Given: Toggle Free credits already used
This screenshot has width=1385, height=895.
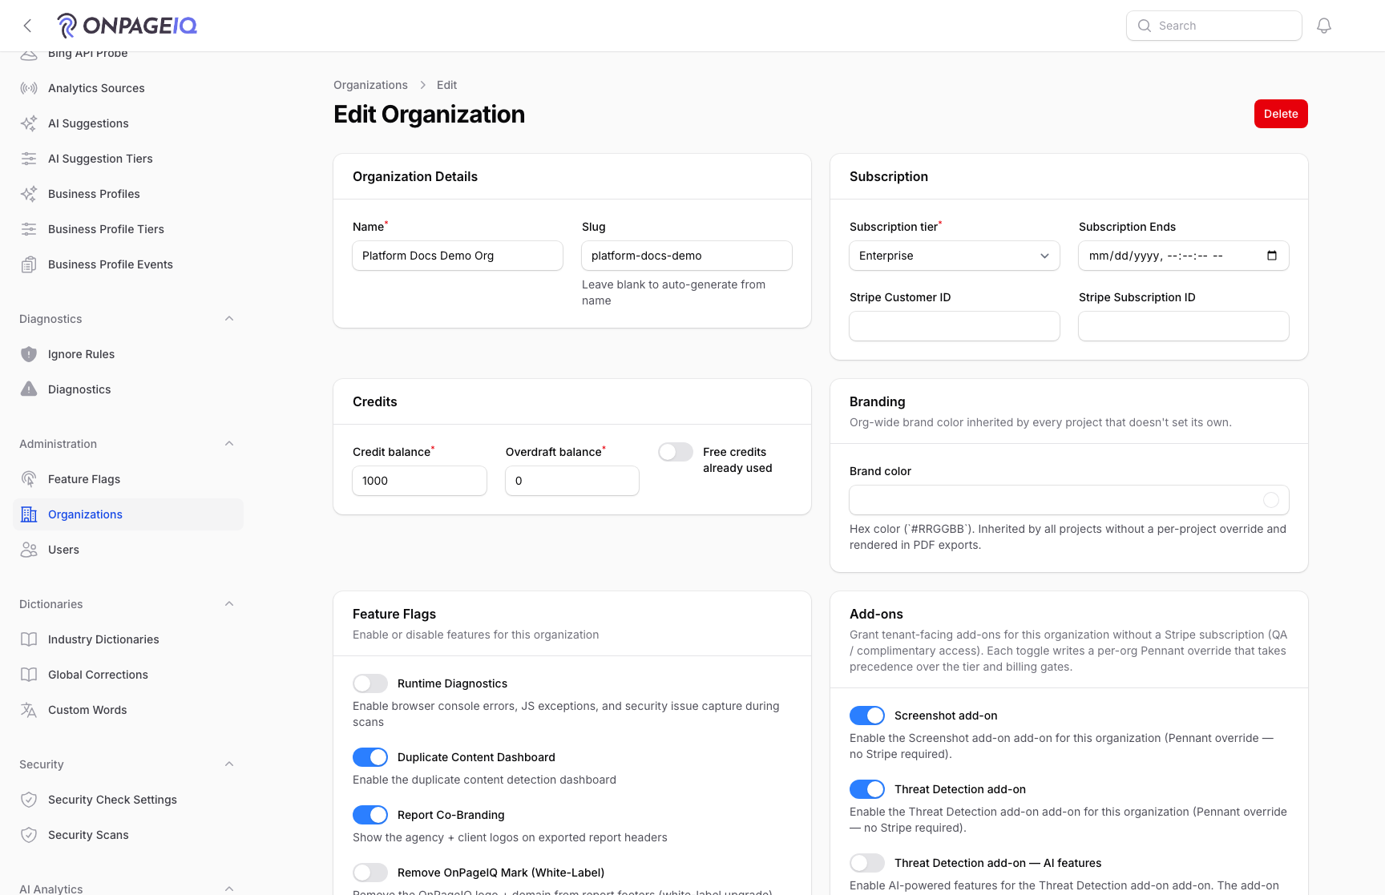Looking at the screenshot, I should click(x=676, y=452).
